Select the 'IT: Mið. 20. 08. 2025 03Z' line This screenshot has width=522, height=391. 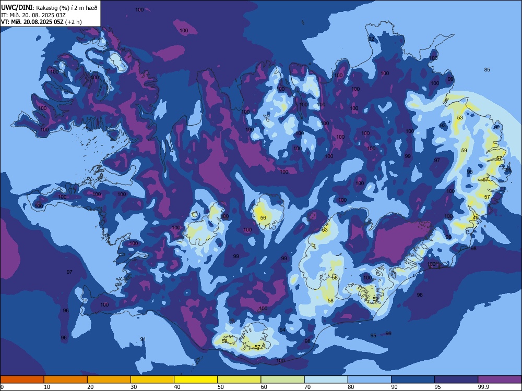coord(33,15)
